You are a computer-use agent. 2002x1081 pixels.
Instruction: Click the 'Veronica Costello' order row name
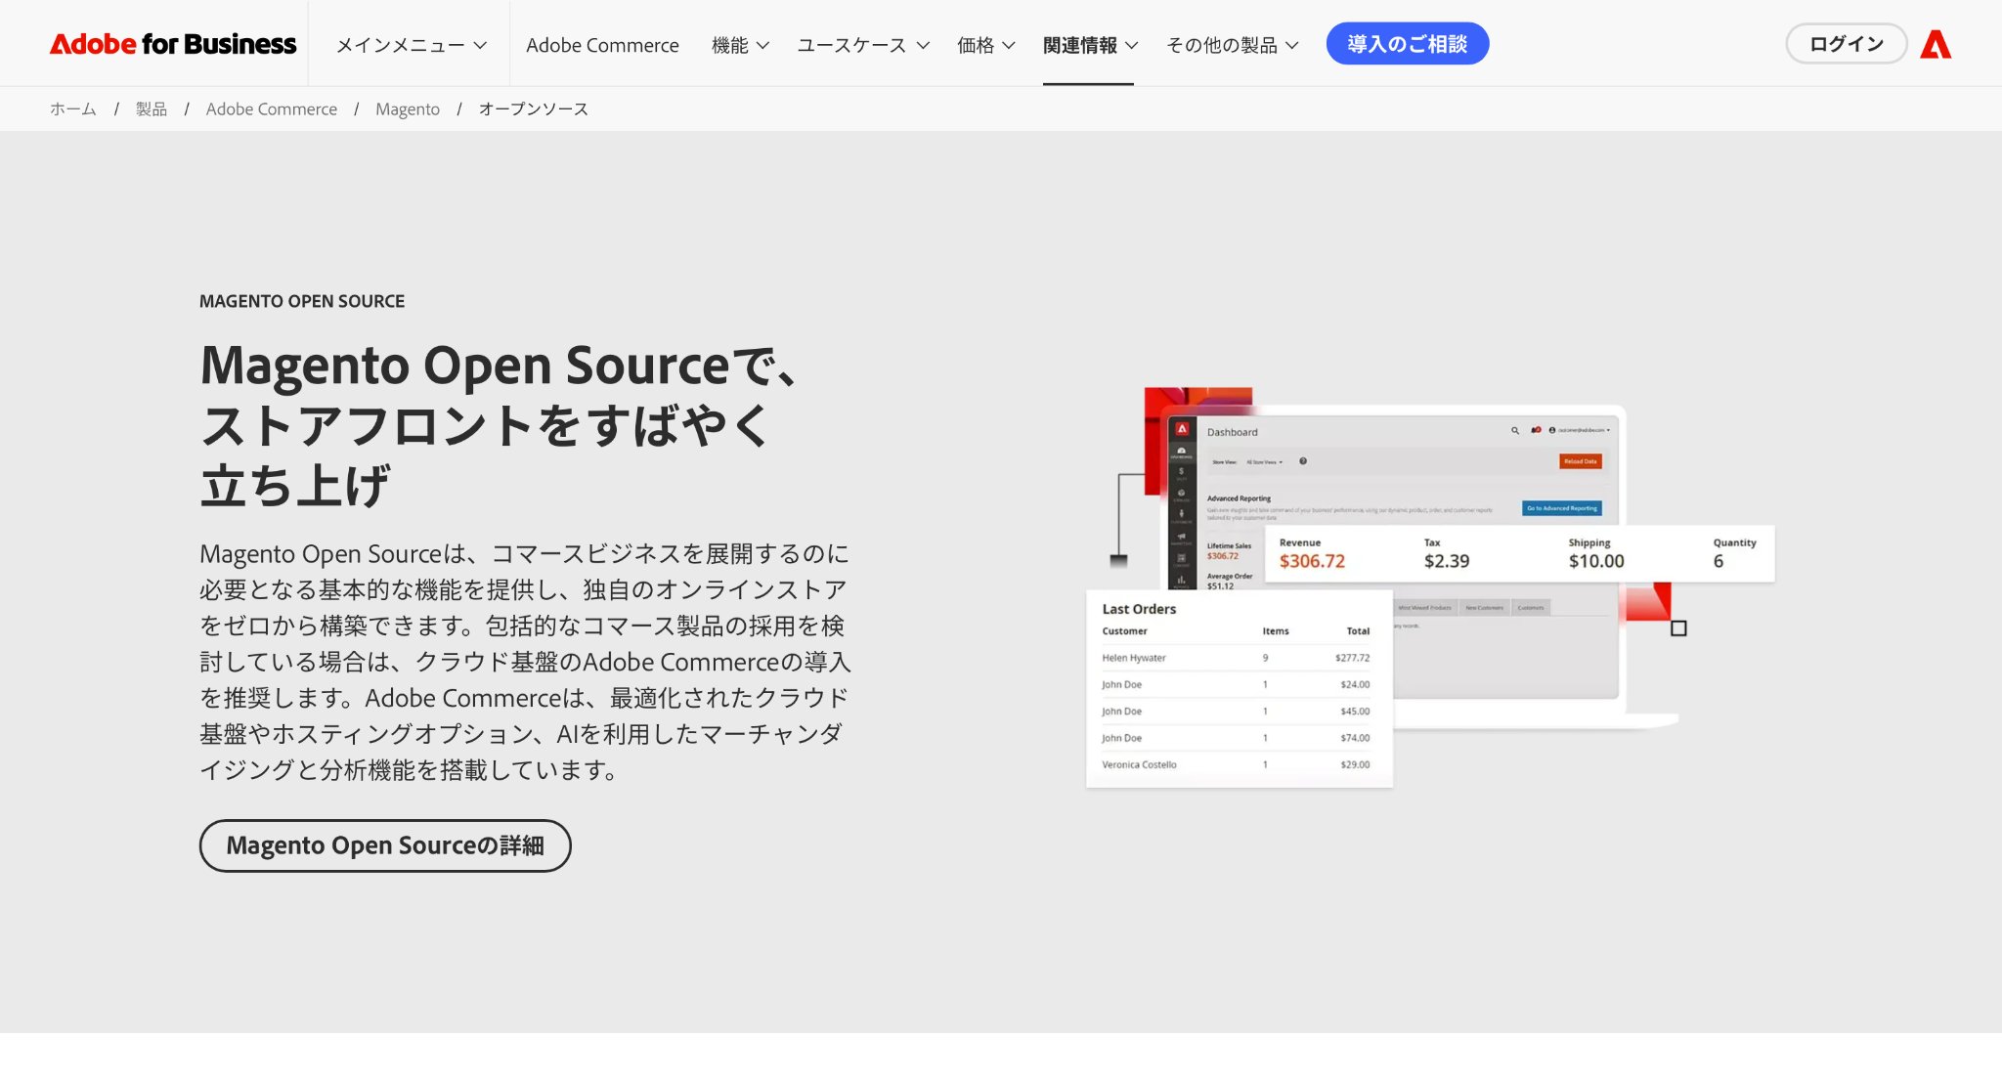point(1139,764)
